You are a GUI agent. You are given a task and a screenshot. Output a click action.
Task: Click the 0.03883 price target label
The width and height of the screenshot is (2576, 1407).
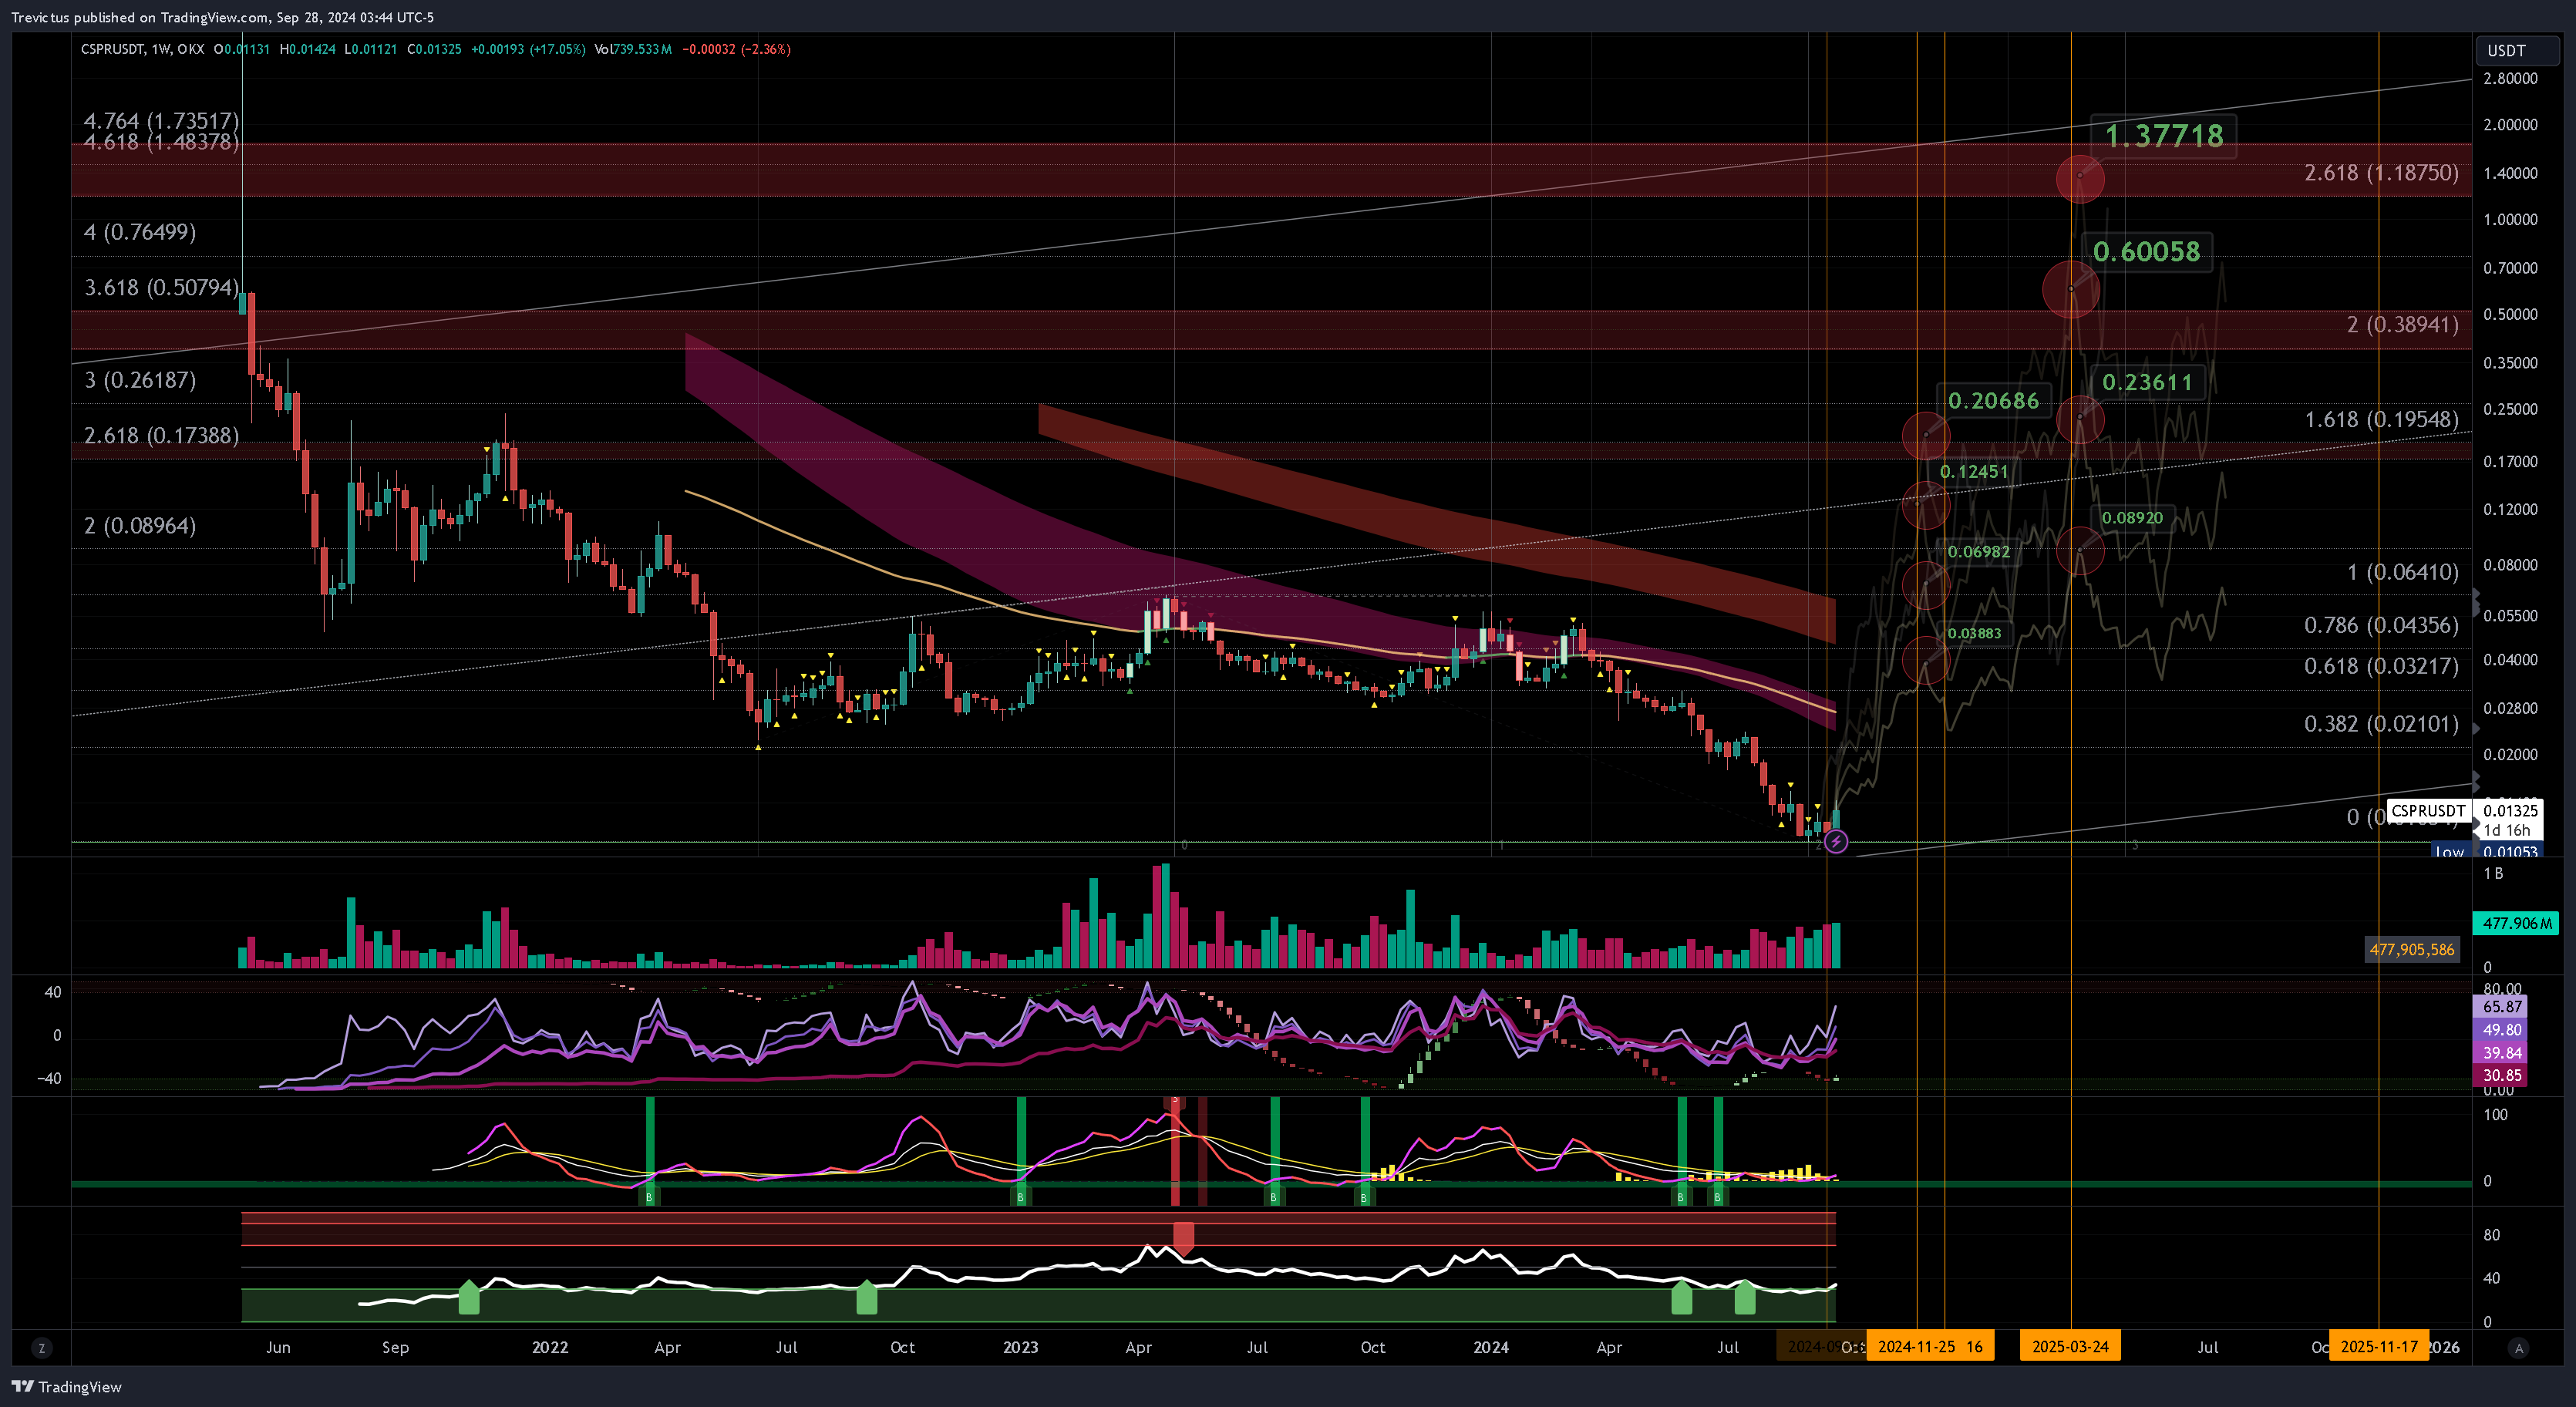point(1974,633)
